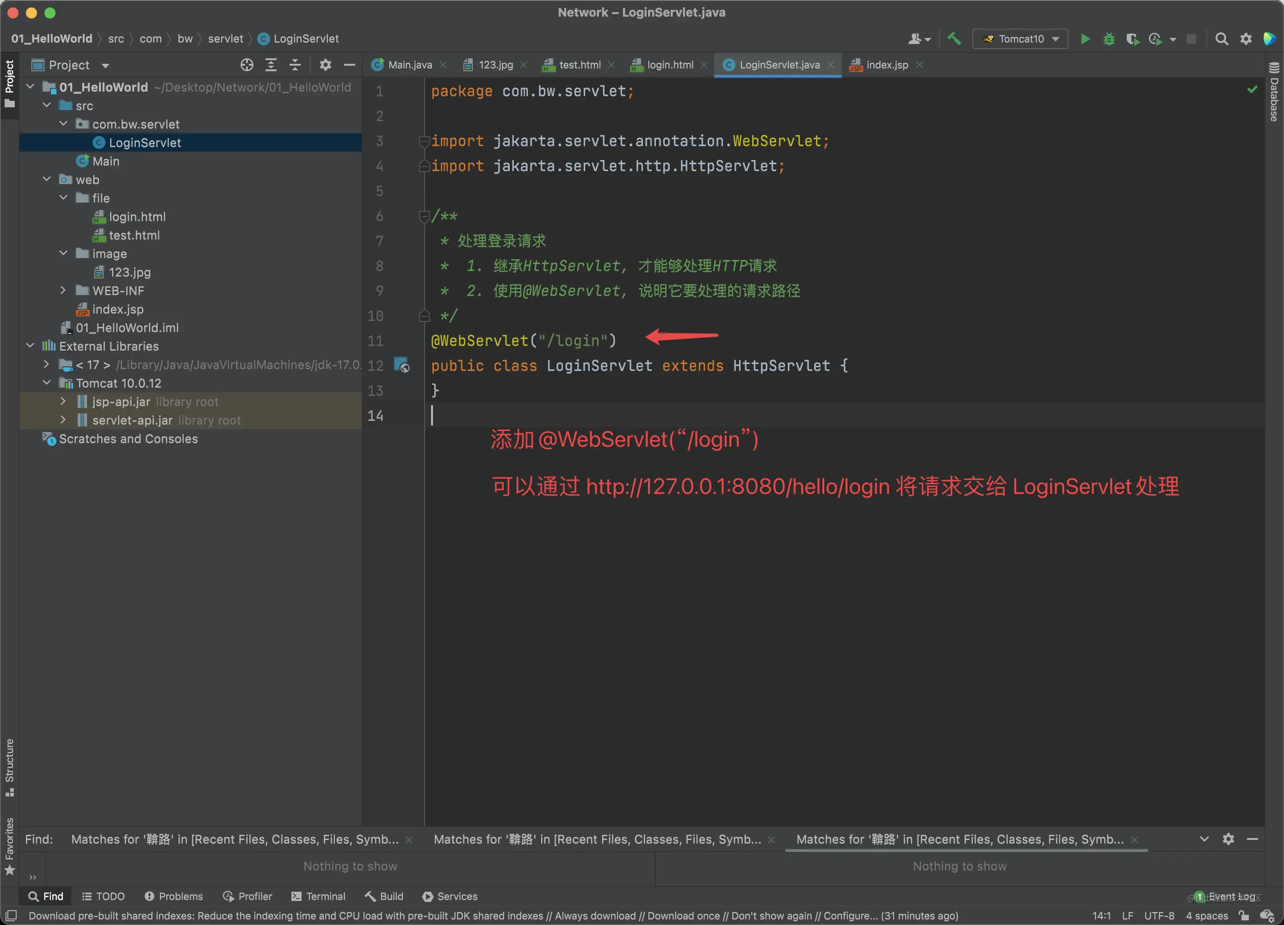The width and height of the screenshot is (1284, 925).
Task: Build project with the hammer icon
Action: click(954, 39)
